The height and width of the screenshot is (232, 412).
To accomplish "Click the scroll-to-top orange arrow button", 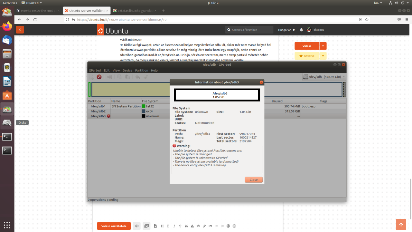I will 401,225.
